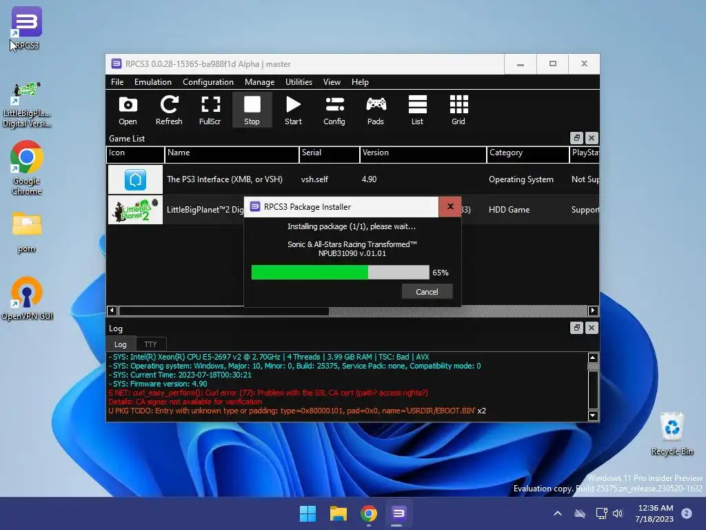Click the '4.90' version cell
The width and height of the screenshot is (706, 530).
pyautogui.click(x=369, y=179)
